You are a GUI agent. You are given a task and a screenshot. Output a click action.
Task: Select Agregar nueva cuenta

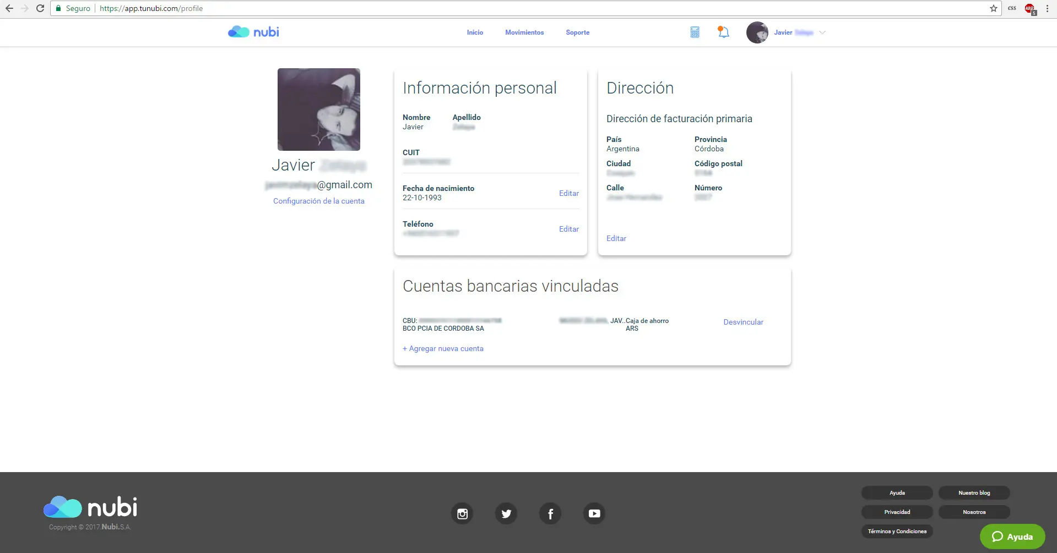[x=443, y=348]
